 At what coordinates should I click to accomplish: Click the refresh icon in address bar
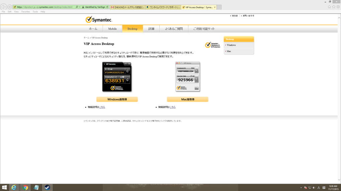pyautogui.click(x=107, y=7)
